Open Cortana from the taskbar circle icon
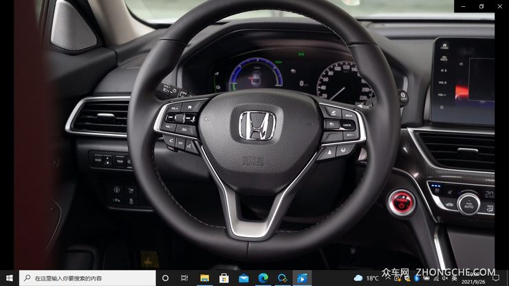The width and height of the screenshot is (509, 286). pyautogui.click(x=166, y=278)
